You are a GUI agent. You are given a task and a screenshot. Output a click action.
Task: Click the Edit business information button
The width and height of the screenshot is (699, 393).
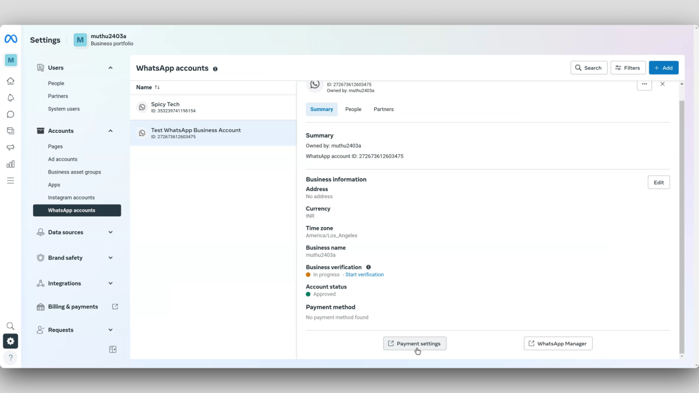658,182
